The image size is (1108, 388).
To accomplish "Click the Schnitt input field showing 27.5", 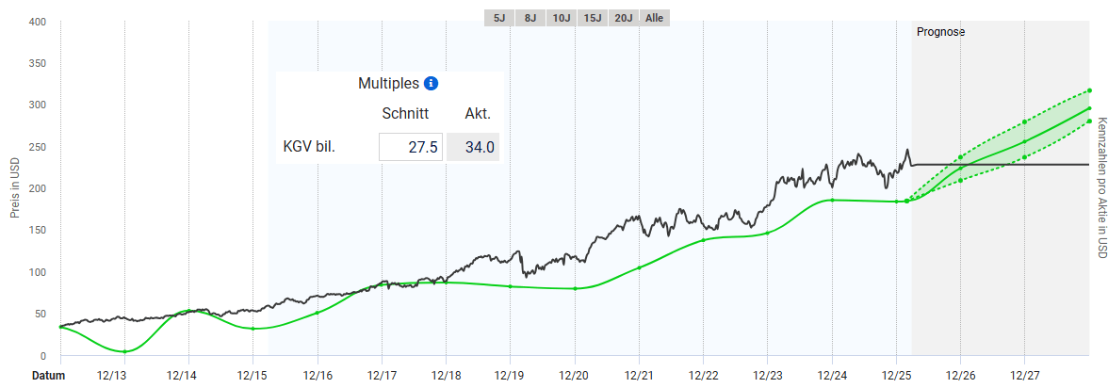I will [410, 147].
